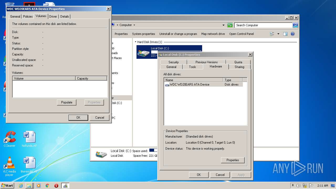
Task: Open the address bar history dropdown
Action: coord(223,25)
